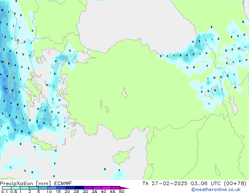Click the 'ECMWF' model label
Image resolution: width=249 pixels, height=193 pixels.
point(63,184)
